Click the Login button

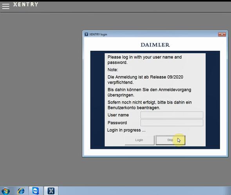coord(139,140)
